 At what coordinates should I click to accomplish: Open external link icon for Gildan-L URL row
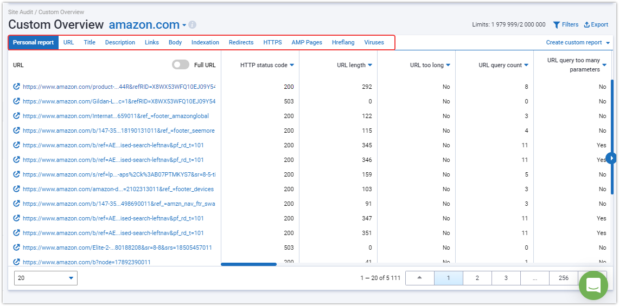coord(17,101)
